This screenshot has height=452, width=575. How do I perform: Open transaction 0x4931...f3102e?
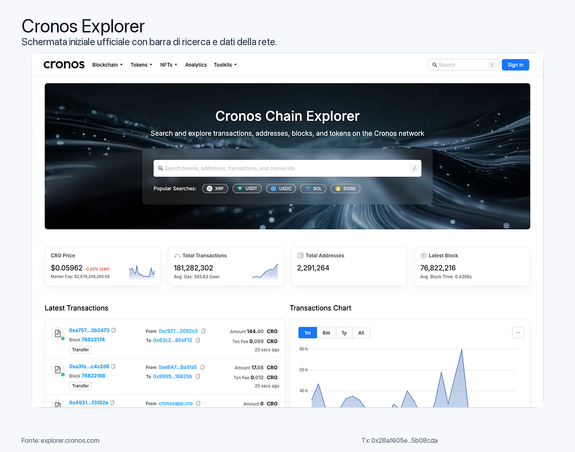(x=89, y=403)
